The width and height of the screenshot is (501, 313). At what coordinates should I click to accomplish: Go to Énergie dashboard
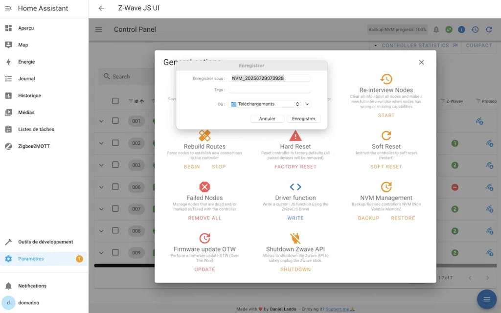click(x=44, y=62)
